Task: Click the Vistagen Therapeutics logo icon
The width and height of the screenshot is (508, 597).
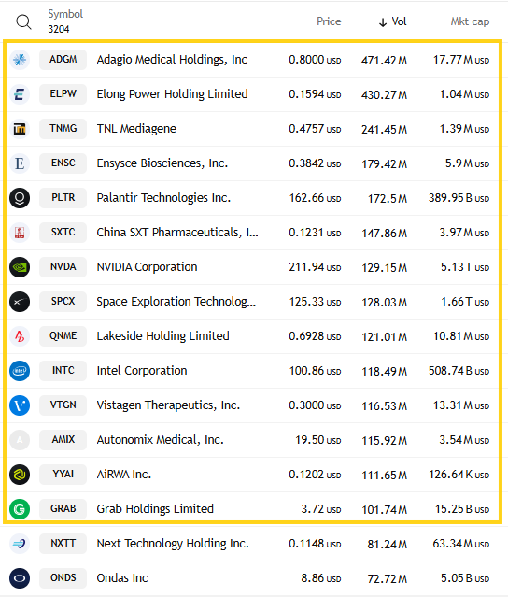Action: [x=20, y=405]
